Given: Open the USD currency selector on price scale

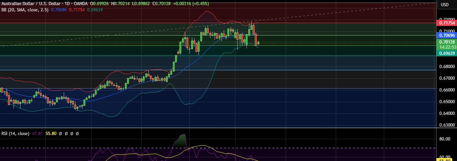Looking at the screenshot, I should [445, 5].
